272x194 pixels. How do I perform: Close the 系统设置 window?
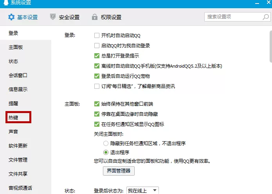[268, 2]
